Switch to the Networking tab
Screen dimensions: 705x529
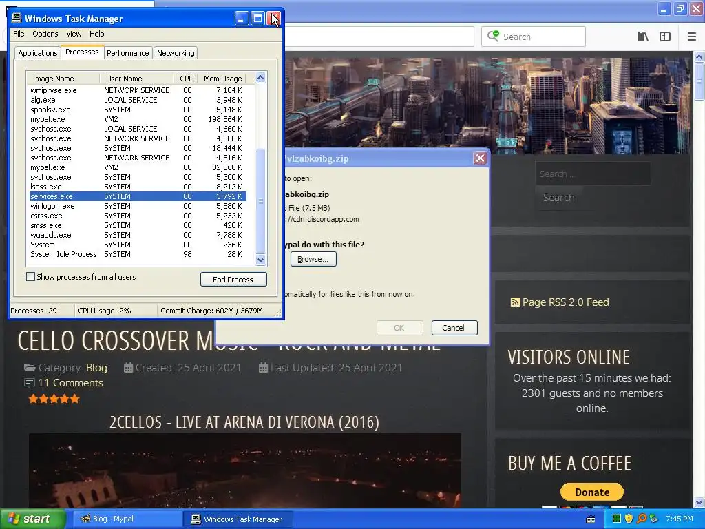176,53
